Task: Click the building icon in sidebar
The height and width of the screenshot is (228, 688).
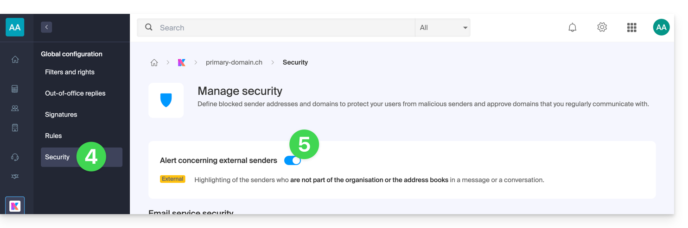Action: click(15, 128)
